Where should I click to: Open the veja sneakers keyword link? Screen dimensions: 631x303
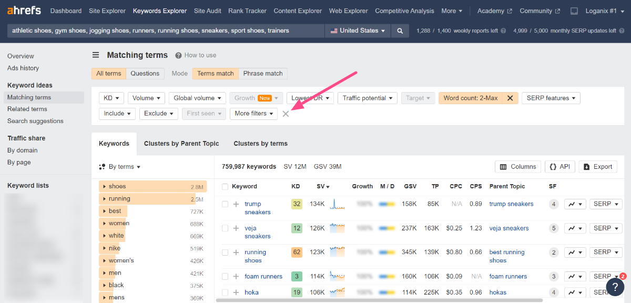click(x=258, y=232)
